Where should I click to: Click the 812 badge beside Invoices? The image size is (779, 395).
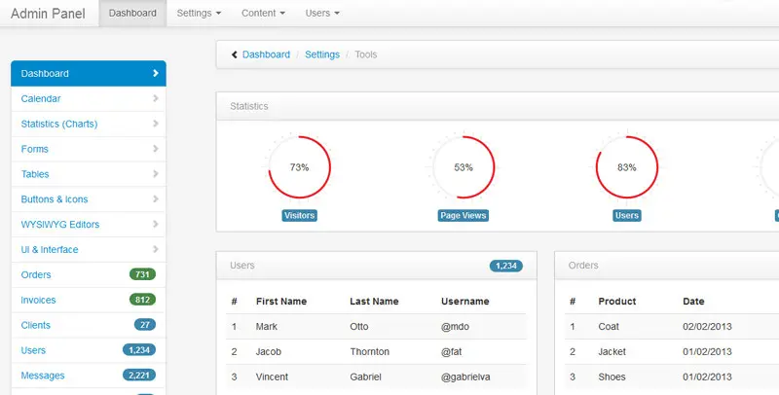click(x=142, y=300)
